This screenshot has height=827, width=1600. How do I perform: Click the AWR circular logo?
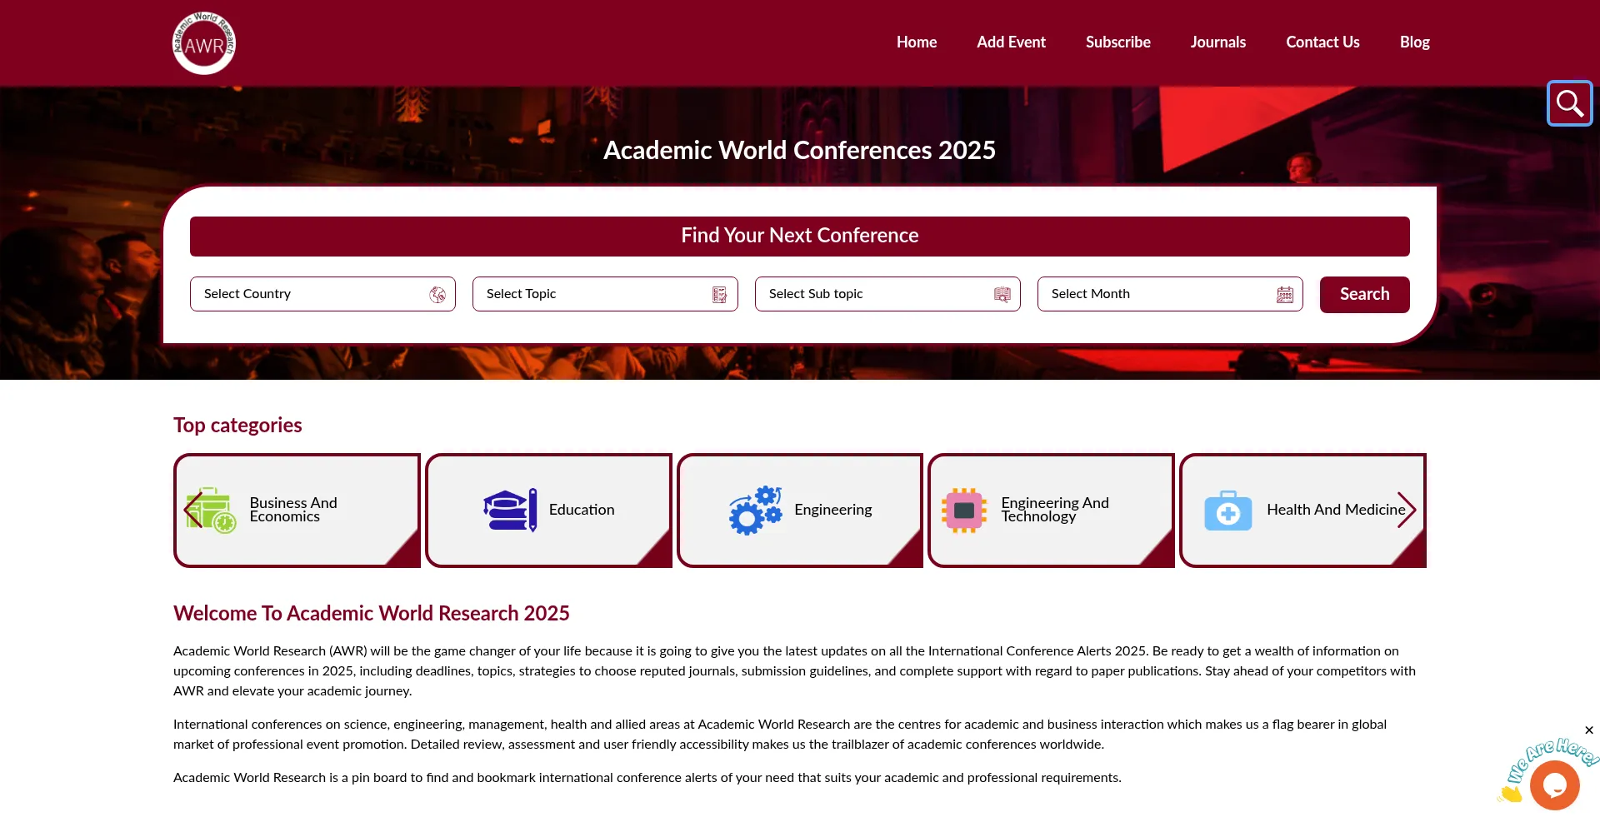203,43
